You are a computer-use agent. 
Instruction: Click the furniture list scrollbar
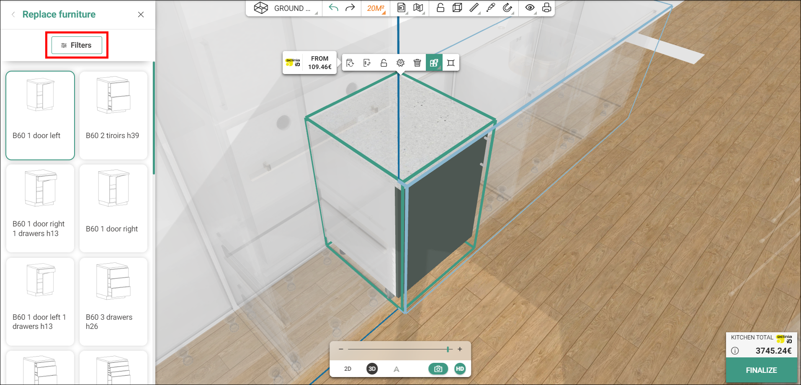pyautogui.click(x=154, y=118)
